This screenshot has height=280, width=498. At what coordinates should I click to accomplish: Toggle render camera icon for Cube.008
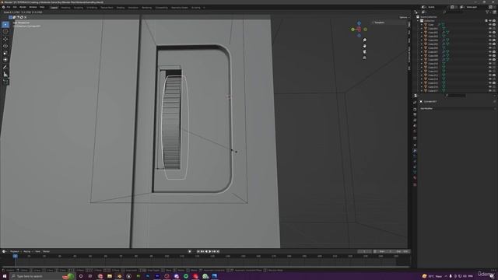(494, 56)
